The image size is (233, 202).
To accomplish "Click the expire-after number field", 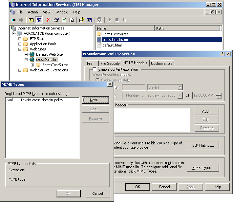I will [134, 87].
